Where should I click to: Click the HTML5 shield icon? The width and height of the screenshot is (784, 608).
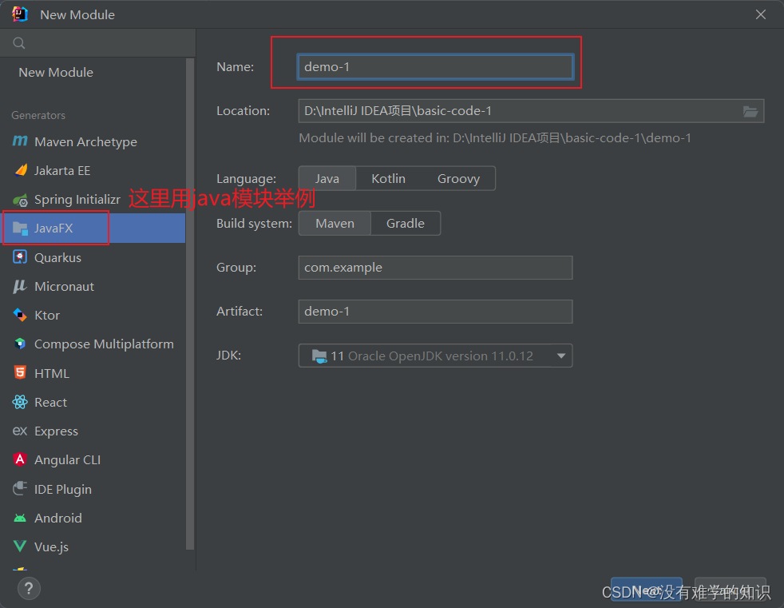click(x=20, y=373)
